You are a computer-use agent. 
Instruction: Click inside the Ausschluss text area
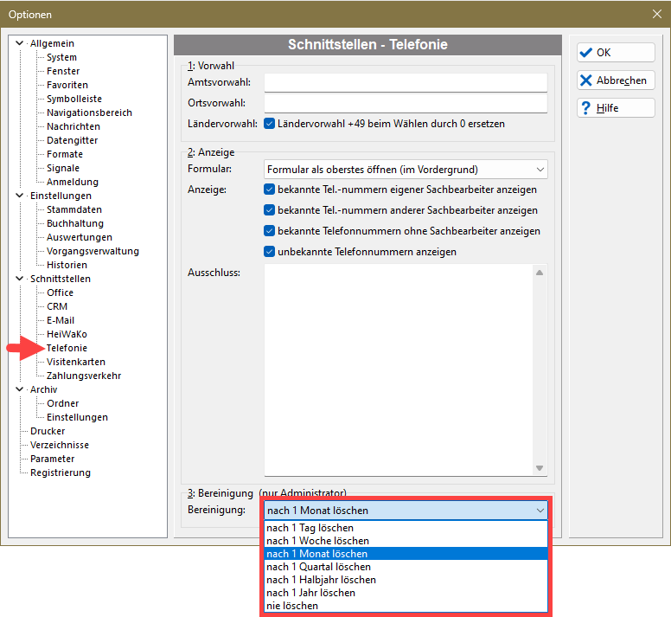399,370
